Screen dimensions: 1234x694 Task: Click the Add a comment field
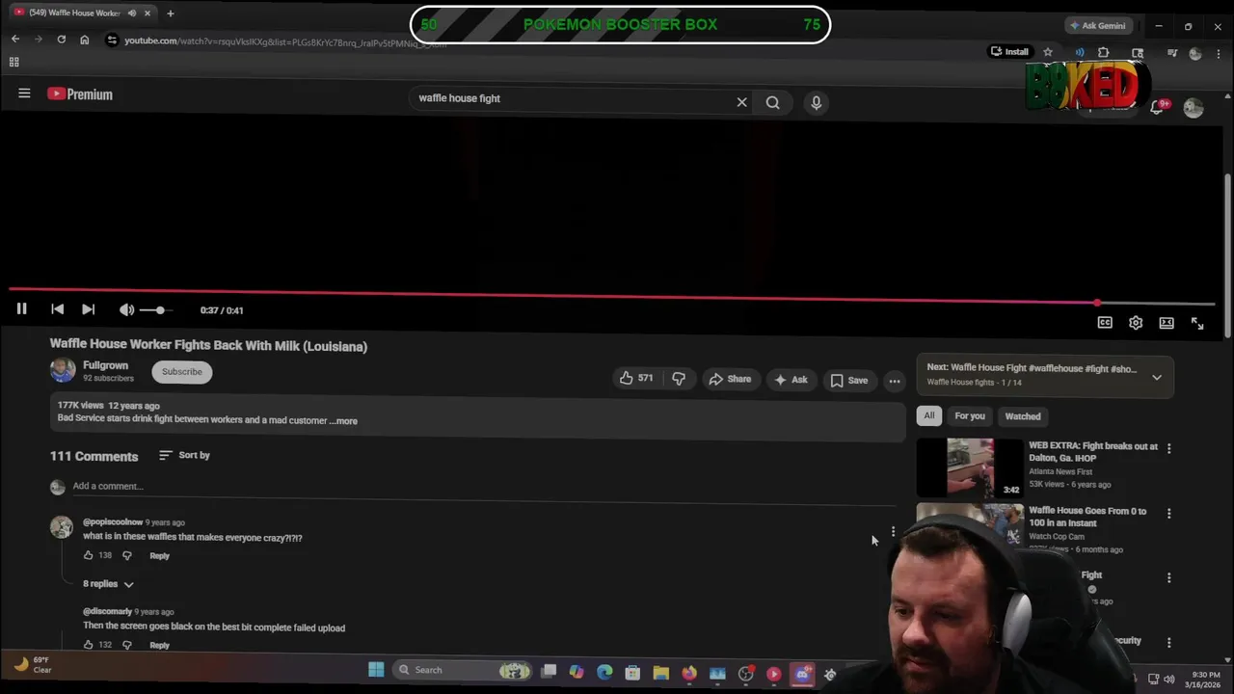tap(482, 486)
